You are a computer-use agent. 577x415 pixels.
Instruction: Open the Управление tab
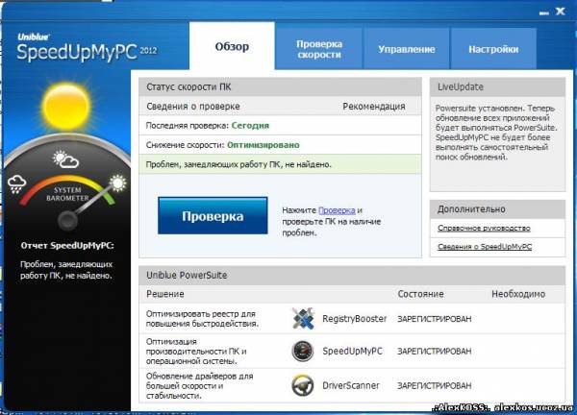406,49
